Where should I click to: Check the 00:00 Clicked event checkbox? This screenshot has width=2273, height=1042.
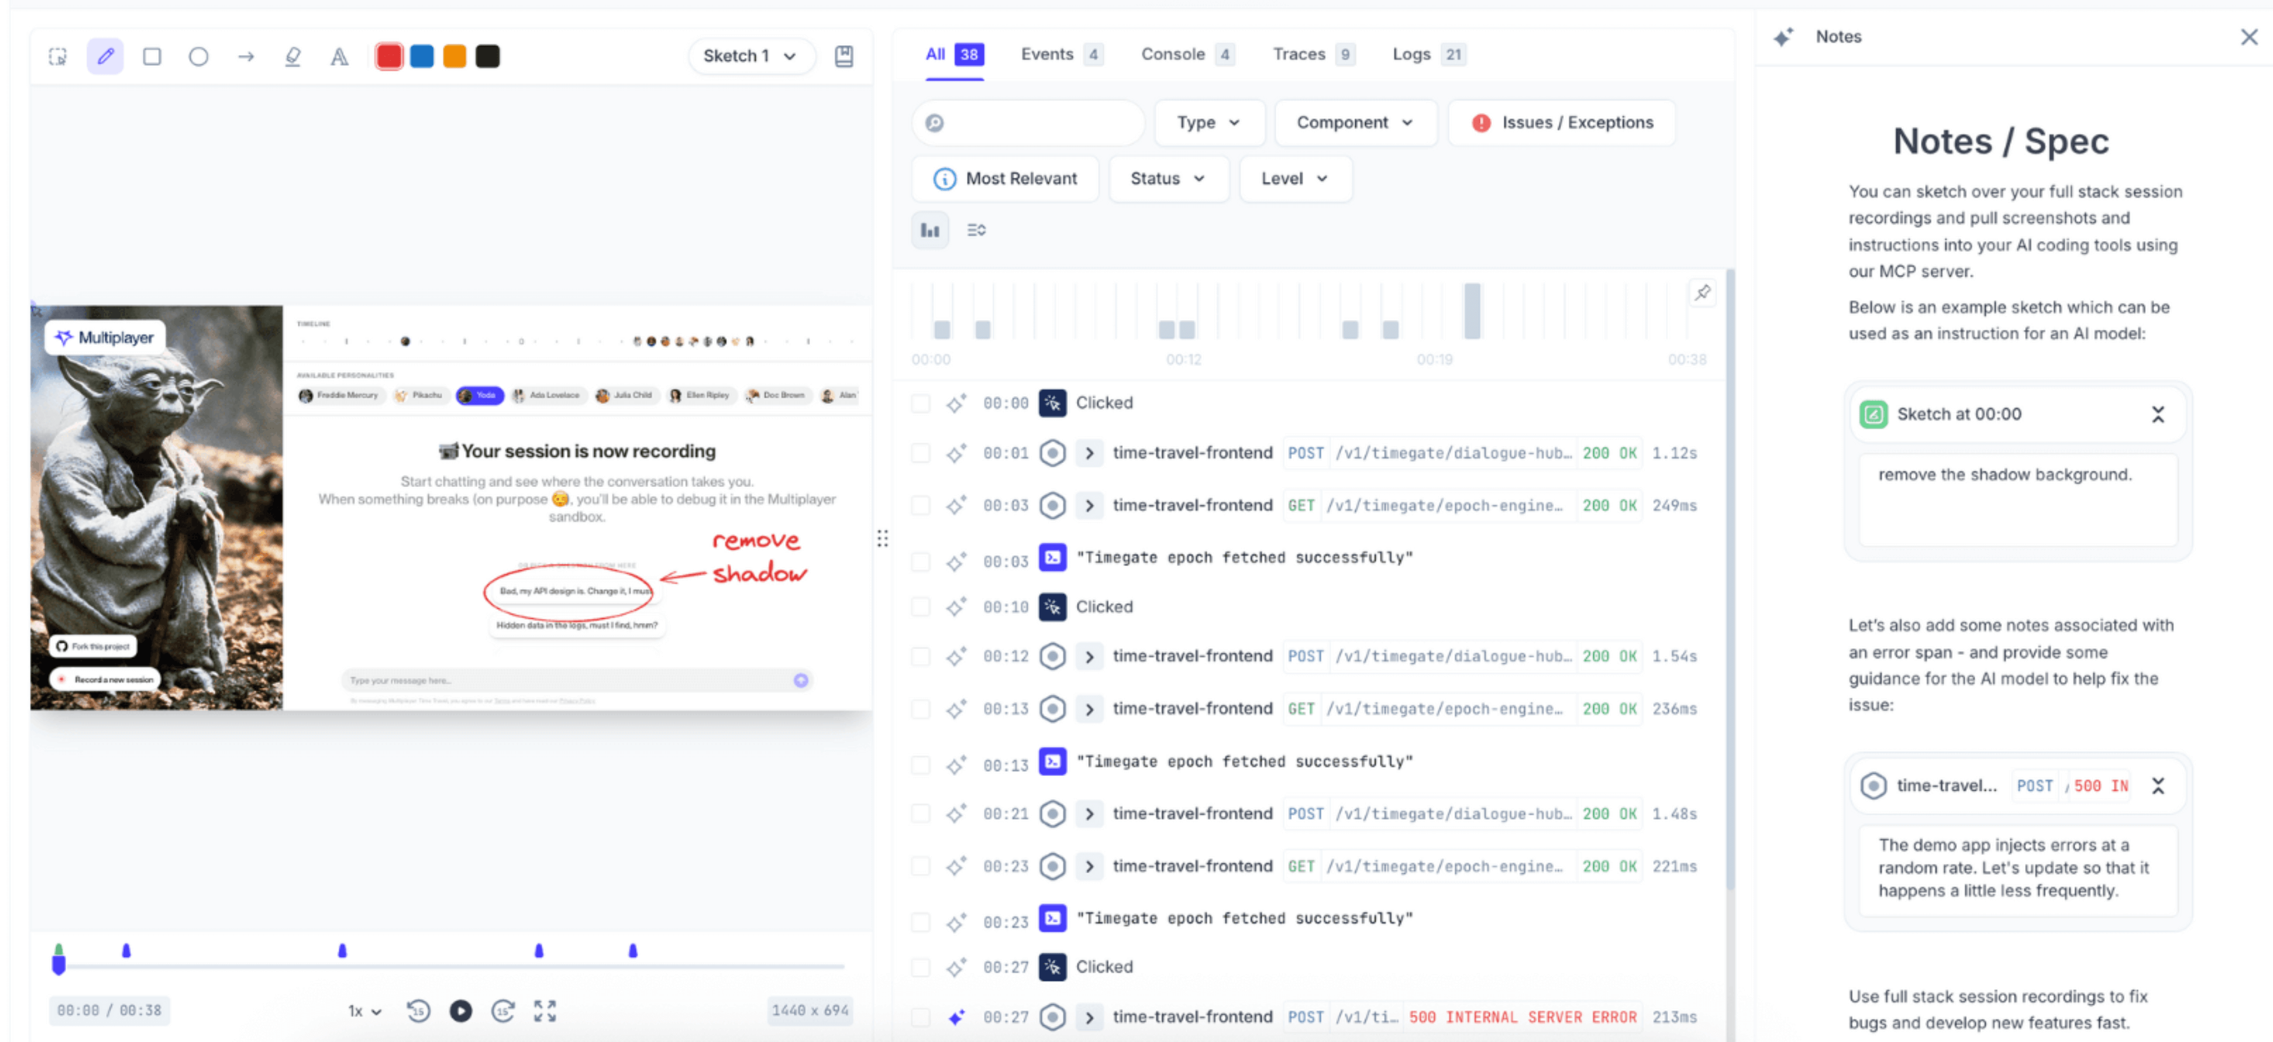click(x=920, y=403)
